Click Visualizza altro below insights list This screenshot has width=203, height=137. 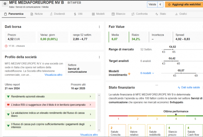click(x=89, y=135)
